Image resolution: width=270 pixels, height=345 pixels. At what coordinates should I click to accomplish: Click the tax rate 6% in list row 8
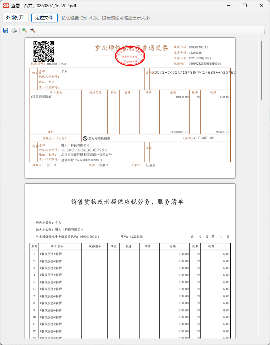198,303
